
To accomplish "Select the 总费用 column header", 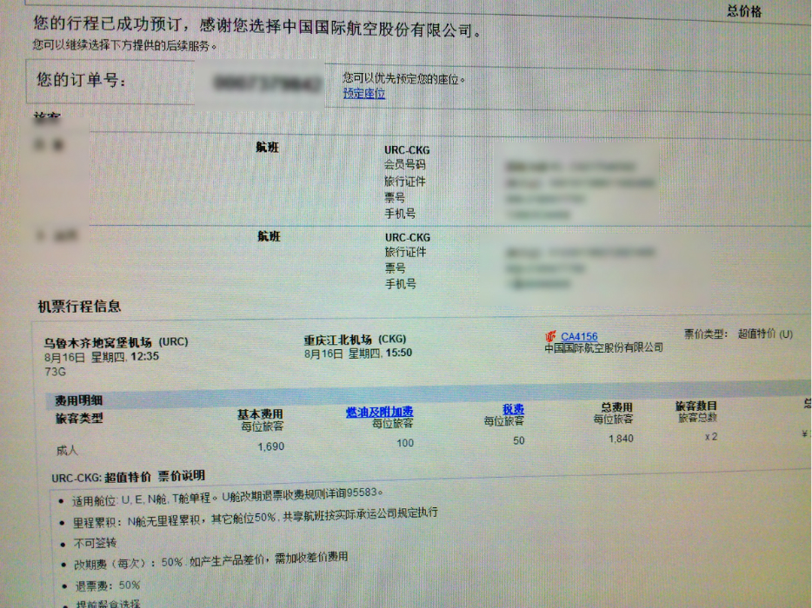I will click(616, 407).
